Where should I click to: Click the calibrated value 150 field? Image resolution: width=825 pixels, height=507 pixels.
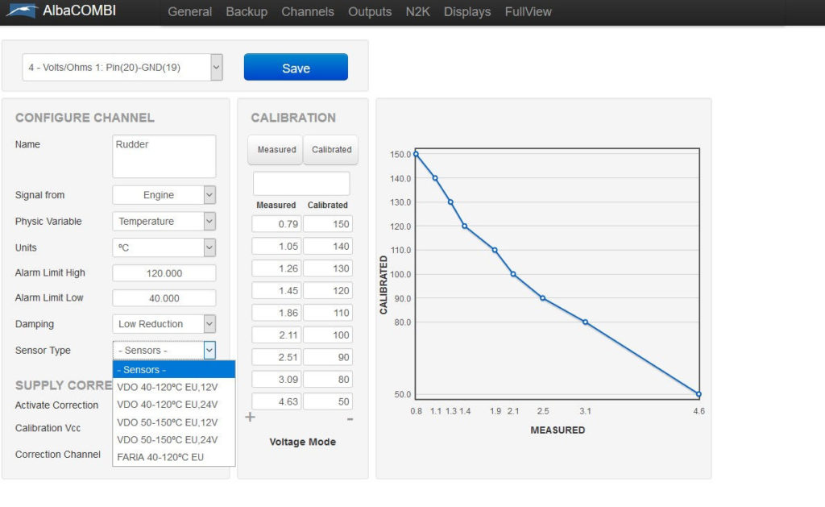pyautogui.click(x=328, y=224)
